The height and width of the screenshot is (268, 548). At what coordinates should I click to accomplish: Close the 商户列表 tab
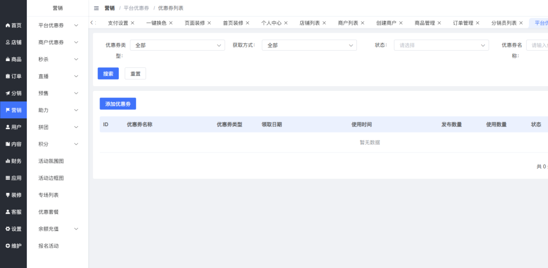pos(363,22)
